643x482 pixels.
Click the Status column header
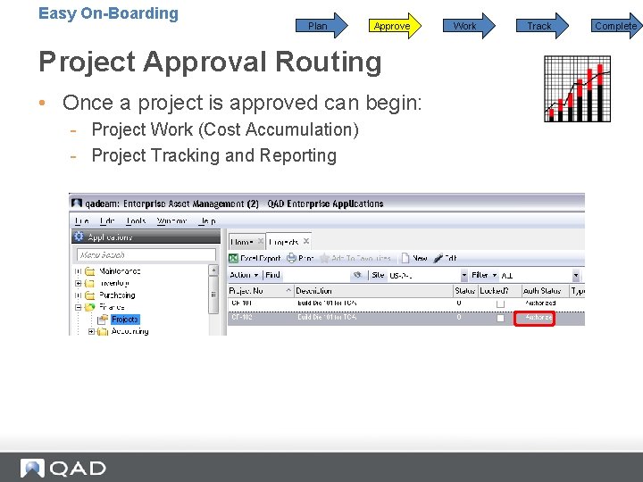click(x=465, y=291)
